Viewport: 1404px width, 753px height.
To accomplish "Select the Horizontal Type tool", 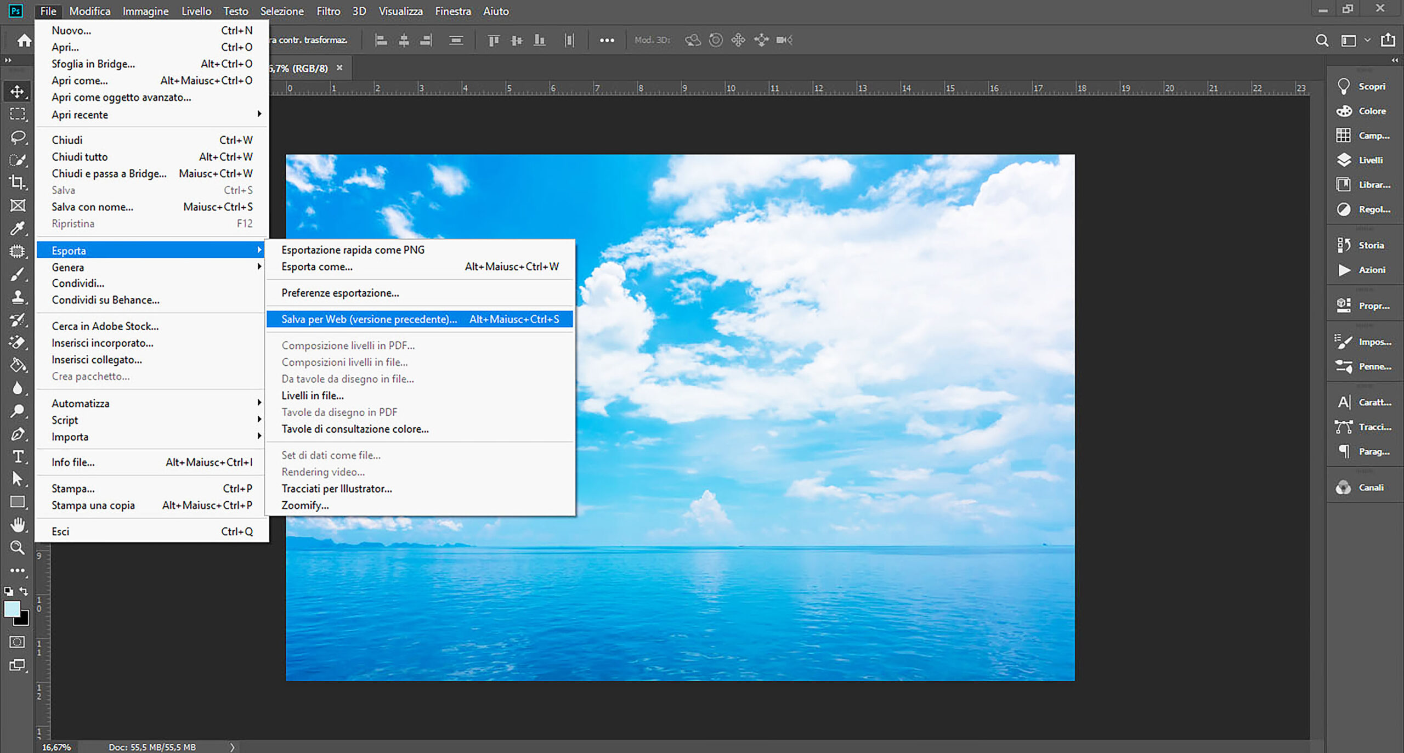I will [18, 456].
